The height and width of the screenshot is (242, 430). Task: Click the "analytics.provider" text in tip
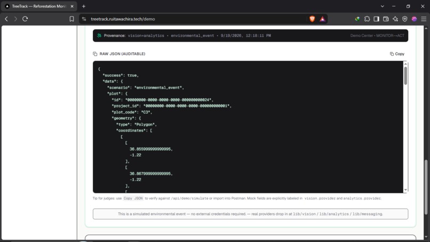[x=362, y=198]
